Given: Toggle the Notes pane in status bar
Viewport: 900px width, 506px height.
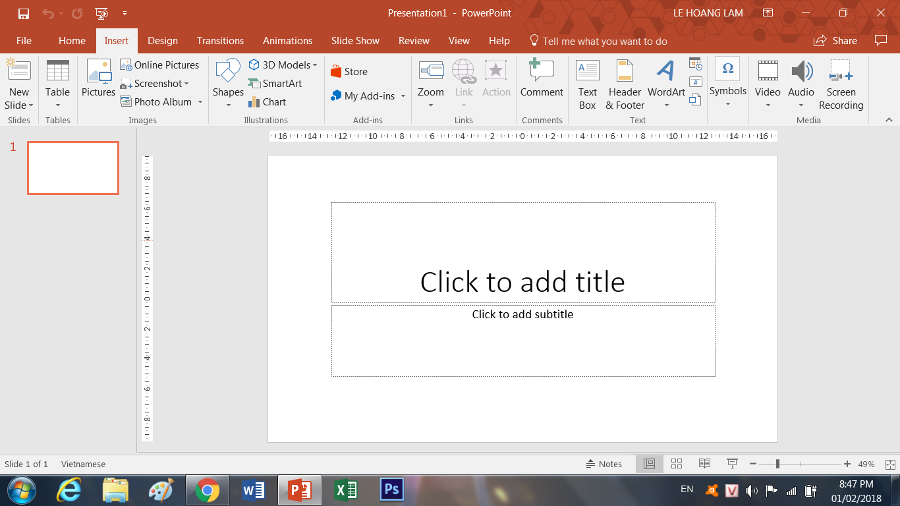Looking at the screenshot, I should tap(604, 464).
